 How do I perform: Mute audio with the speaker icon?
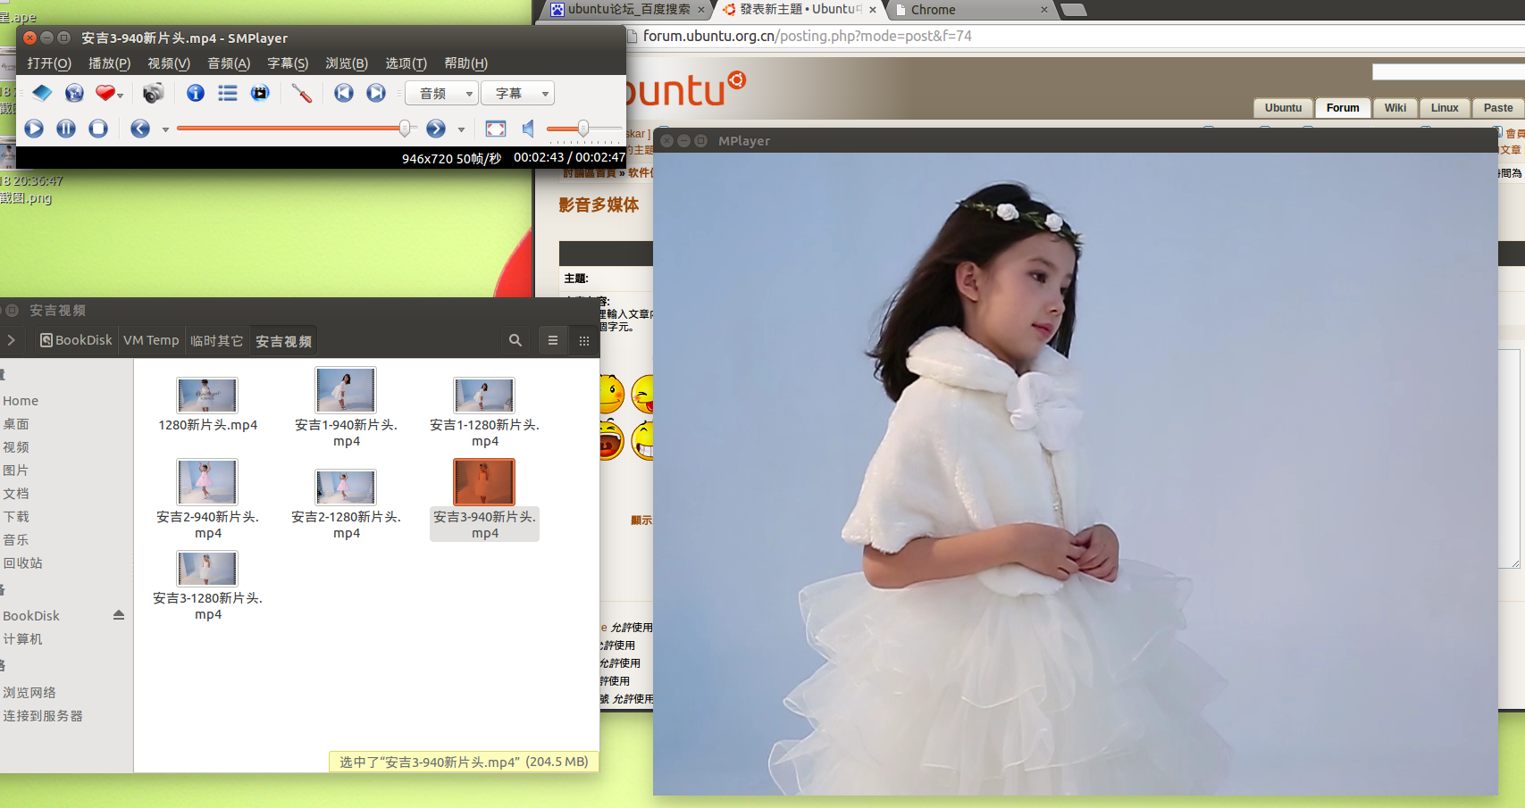(529, 129)
